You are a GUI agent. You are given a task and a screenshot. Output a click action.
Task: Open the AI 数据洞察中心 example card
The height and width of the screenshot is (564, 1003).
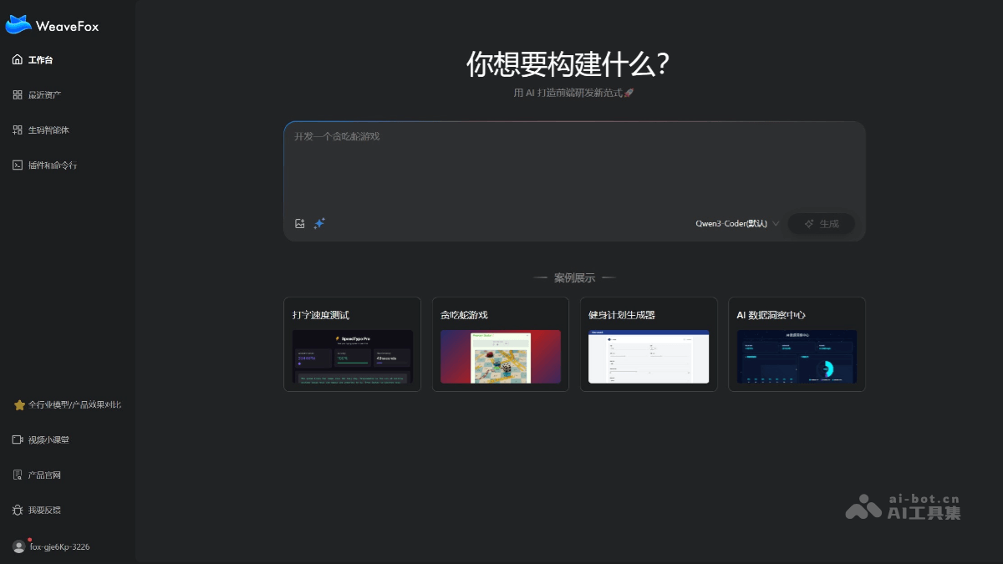pyautogui.click(x=796, y=343)
